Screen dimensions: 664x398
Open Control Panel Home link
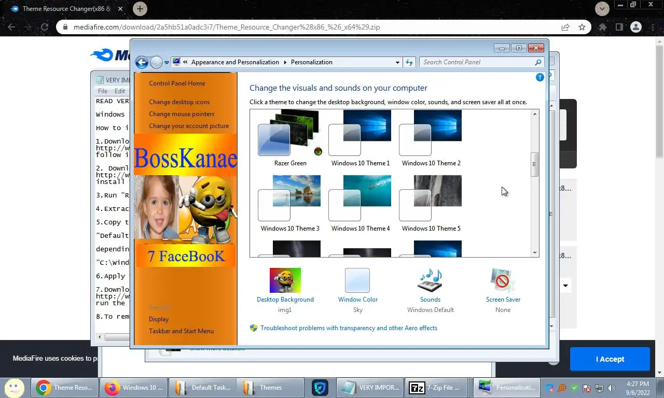coord(177,83)
